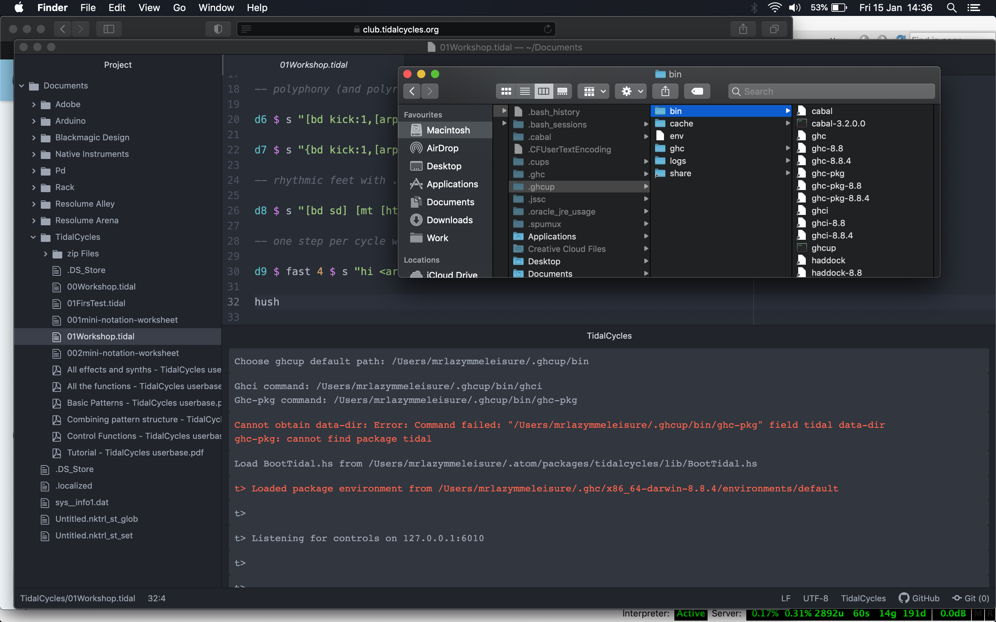This screenshot has width=996, height=622.
Task: Toggle column view in Finder
Action: (543, 91)
